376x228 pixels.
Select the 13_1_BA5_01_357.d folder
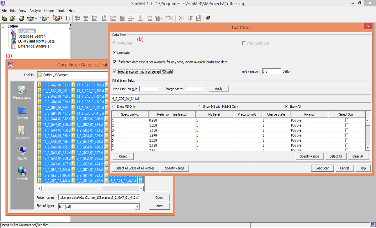(x=88, y=85)
